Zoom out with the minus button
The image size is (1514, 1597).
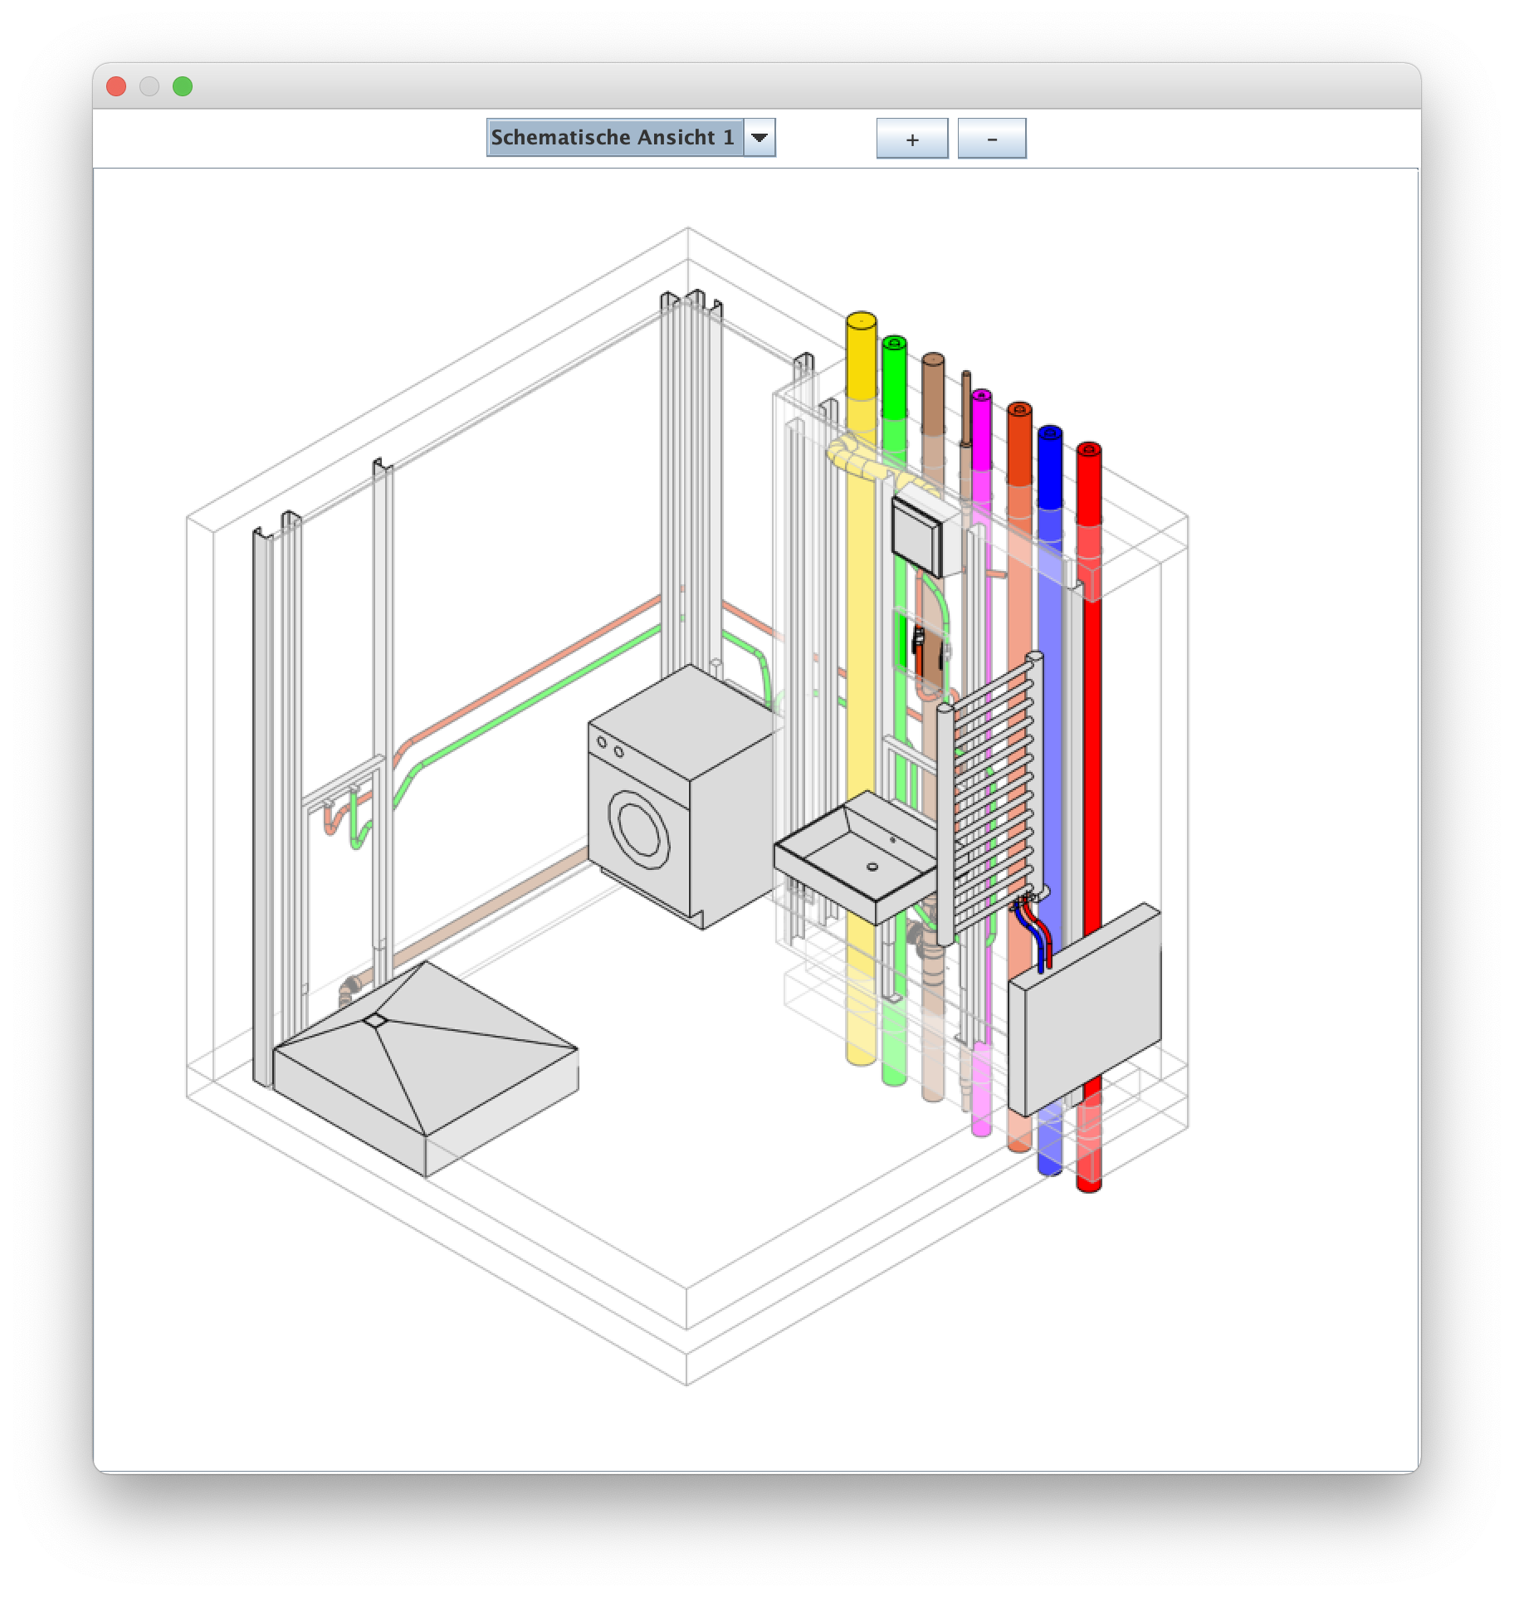click(x=991, y=139)
